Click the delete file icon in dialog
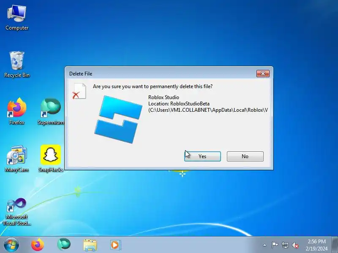 click(x=79, y=91)
